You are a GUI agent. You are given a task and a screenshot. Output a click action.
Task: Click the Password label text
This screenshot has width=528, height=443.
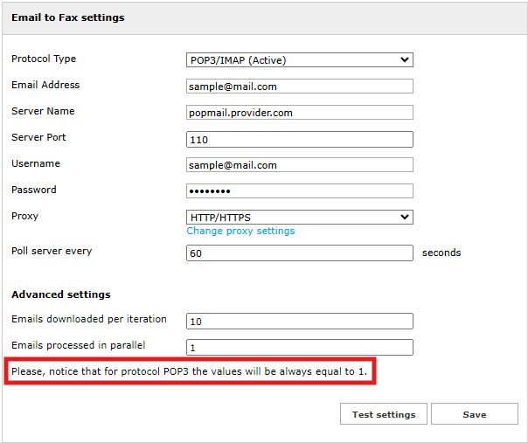pyautogui.click(x=33, y=190)
